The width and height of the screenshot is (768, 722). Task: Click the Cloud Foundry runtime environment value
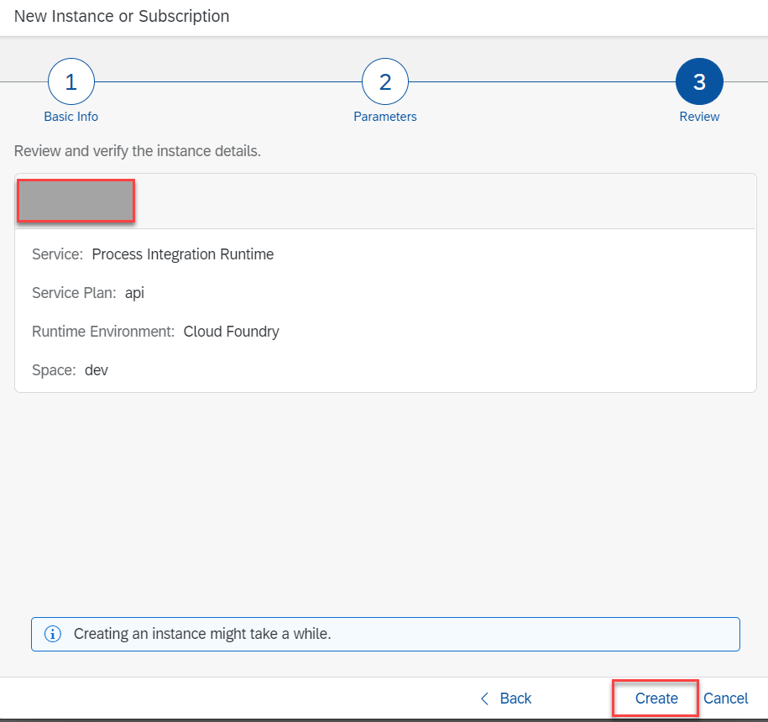click(232, 332)
